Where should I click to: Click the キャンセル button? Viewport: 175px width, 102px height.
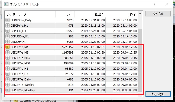(158, 94)
